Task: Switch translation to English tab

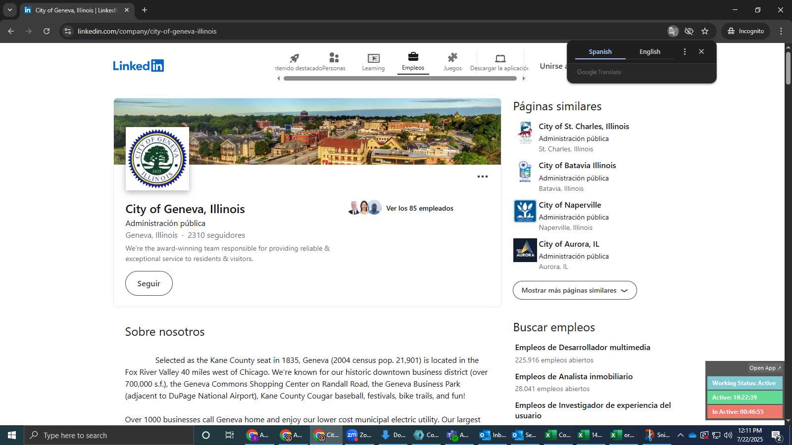Action: pos(649,51)
